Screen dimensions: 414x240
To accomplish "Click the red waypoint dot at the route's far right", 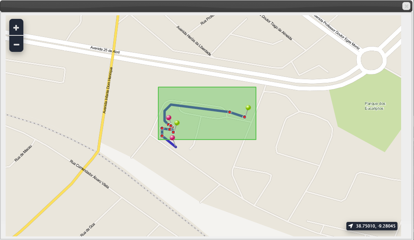I will tap(244, 117).
